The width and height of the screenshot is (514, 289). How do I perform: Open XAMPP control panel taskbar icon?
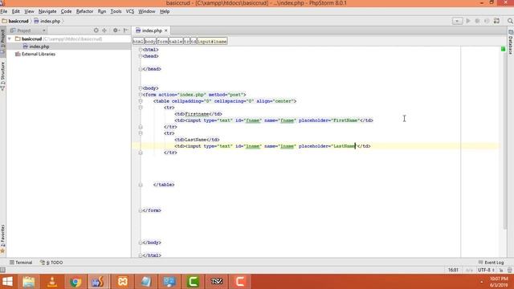click(123, 282)
